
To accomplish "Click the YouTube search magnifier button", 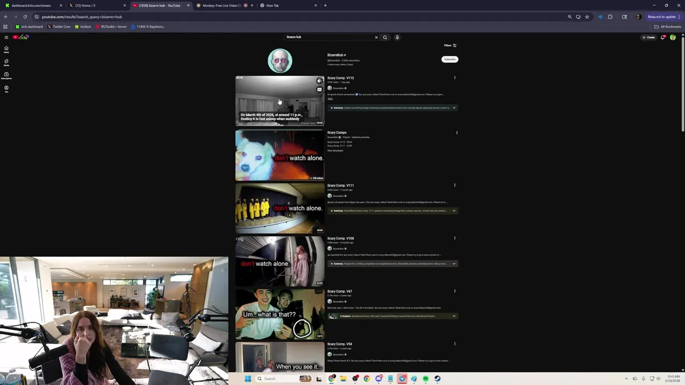I will click(385, 37).
